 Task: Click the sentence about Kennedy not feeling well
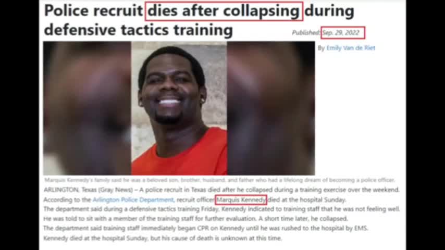coord(221,209)
